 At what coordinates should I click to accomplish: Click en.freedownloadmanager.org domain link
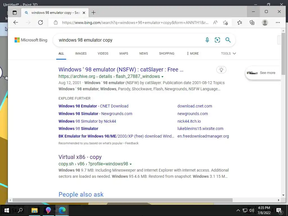pos(203,136)
